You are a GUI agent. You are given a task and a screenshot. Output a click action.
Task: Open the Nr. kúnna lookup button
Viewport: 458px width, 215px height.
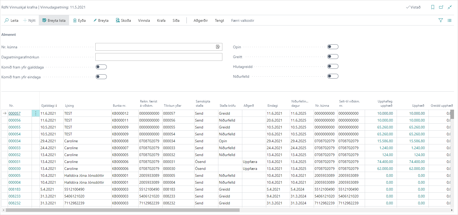(x=218, y=47)
